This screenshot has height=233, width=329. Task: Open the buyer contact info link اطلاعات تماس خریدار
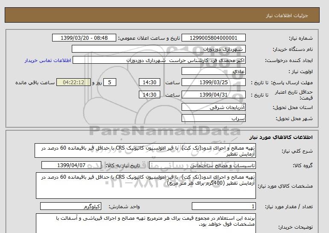(47, 60)
